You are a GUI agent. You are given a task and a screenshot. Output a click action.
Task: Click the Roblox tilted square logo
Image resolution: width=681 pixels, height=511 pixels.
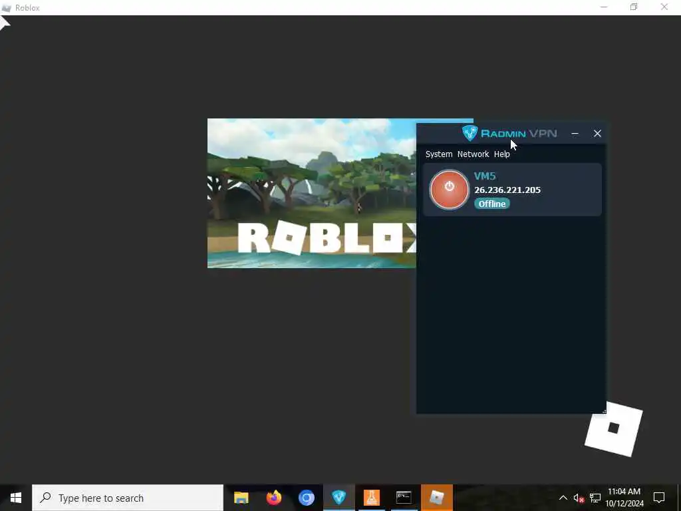614,428
